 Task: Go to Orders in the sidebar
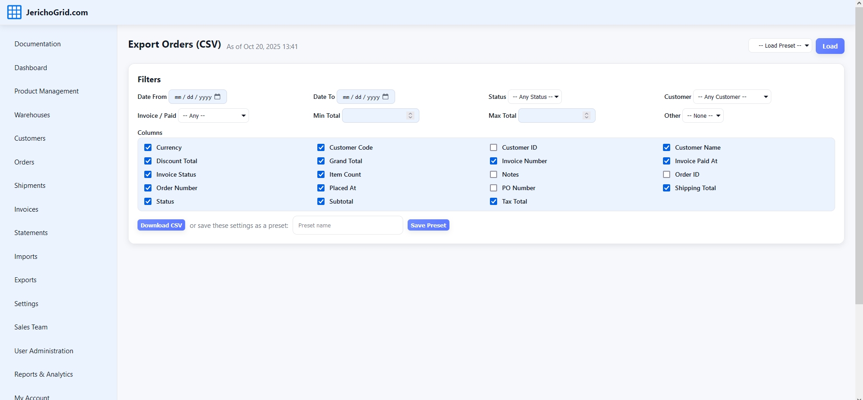pos(24,162)
